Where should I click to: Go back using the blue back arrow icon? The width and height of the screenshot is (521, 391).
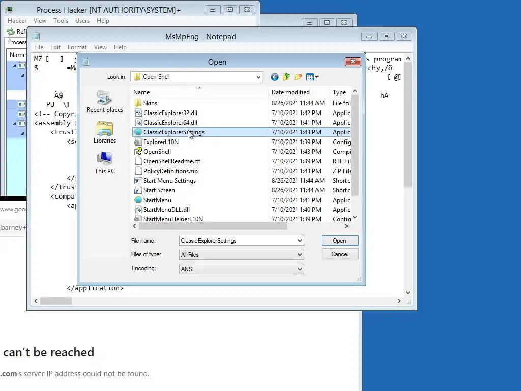274,77
